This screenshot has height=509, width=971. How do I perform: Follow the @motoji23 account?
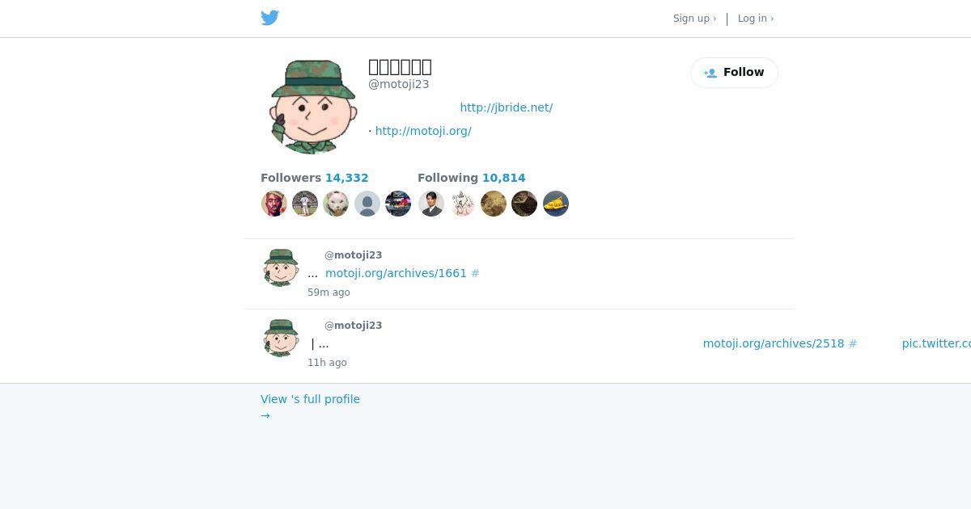[x=734, y=73]
